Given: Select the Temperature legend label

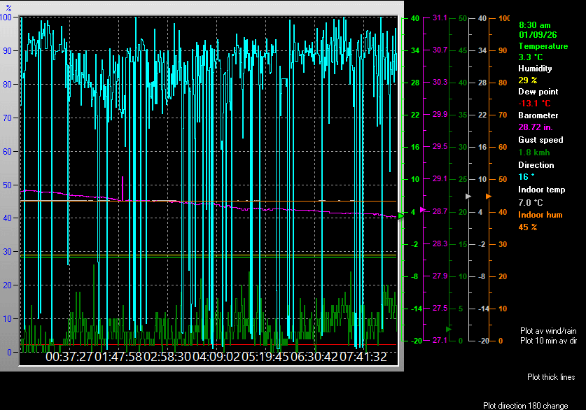Looking at the screenshot, I should click(x=543, y=46).
